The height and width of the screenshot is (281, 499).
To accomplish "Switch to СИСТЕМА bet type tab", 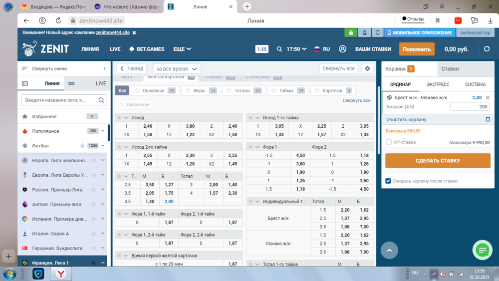I will coord(475,84).
